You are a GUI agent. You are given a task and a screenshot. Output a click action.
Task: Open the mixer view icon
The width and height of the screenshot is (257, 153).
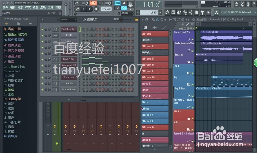[191, 12]
